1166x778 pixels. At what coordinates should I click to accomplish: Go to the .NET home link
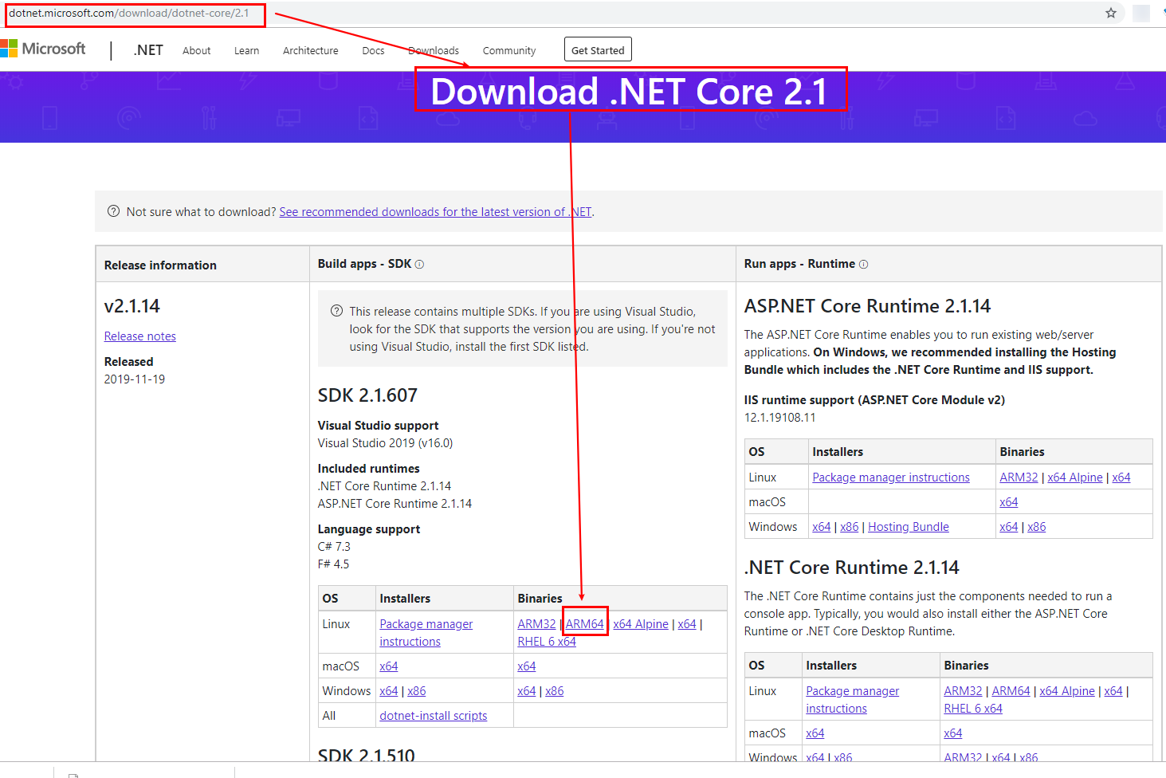tap(148, 50)
